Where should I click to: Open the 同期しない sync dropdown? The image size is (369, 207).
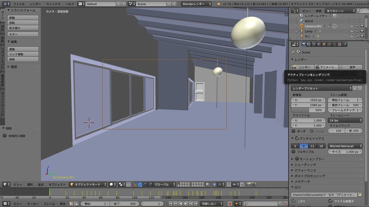[212, 204]
